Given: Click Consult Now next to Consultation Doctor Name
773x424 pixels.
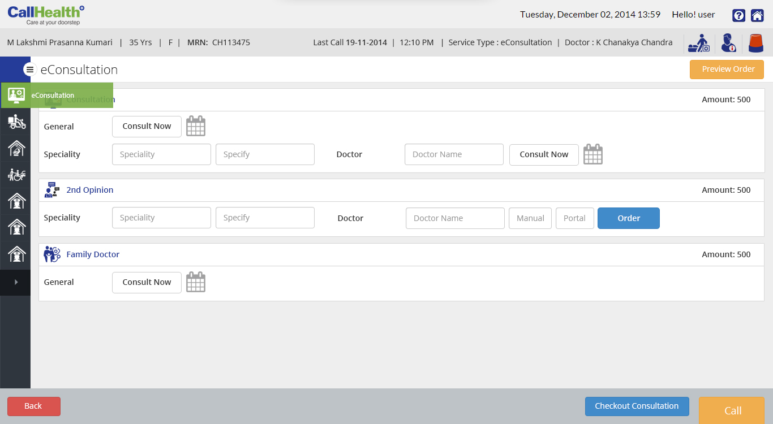Looking at the screenshot, I should tap(544, 154).
